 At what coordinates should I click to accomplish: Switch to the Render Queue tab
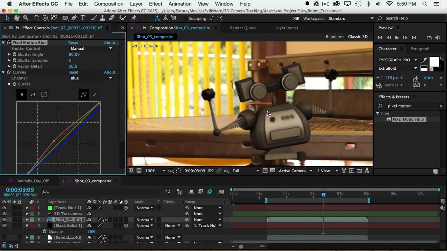click(243, 28)
